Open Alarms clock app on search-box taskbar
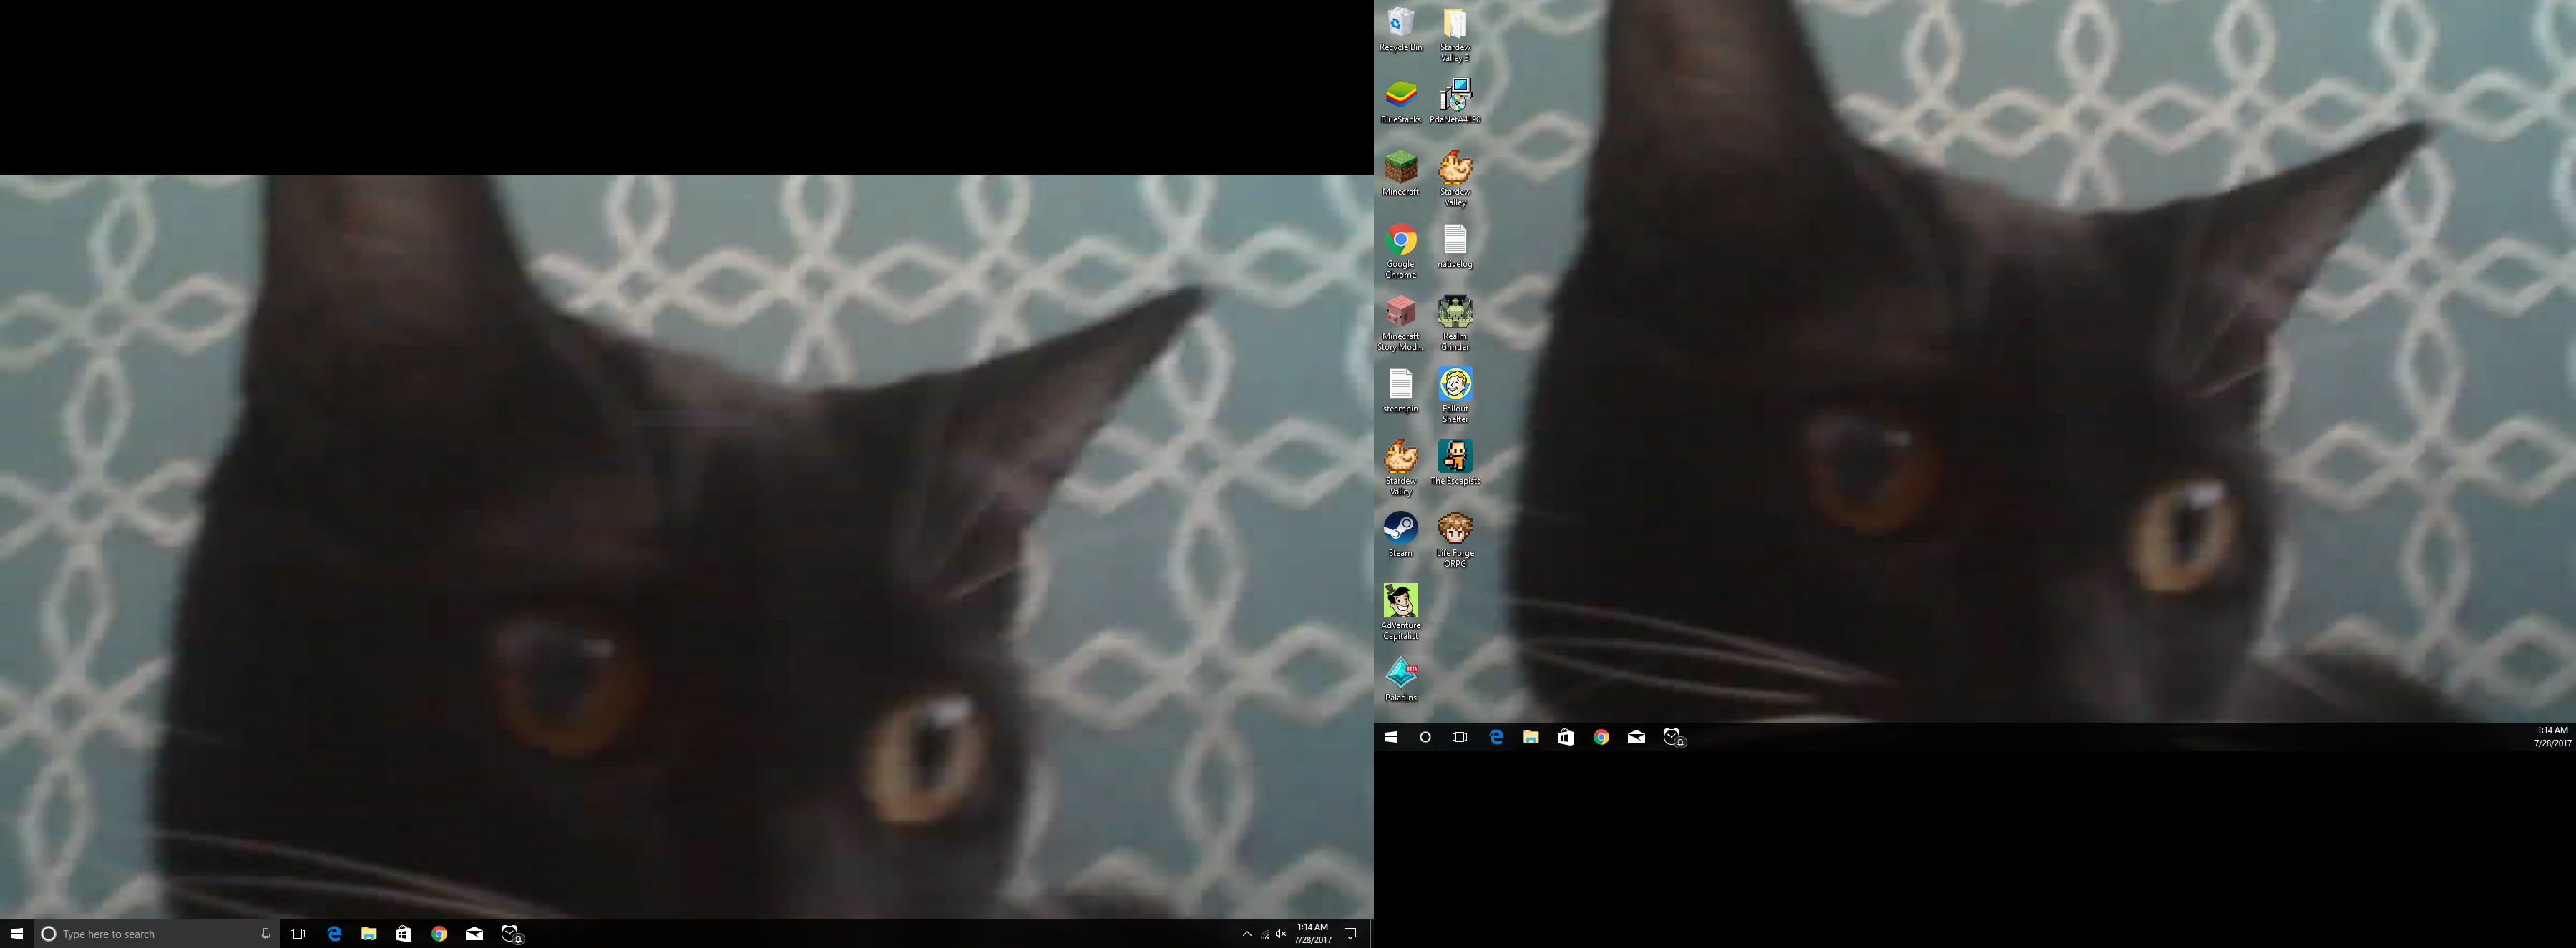 511,934
